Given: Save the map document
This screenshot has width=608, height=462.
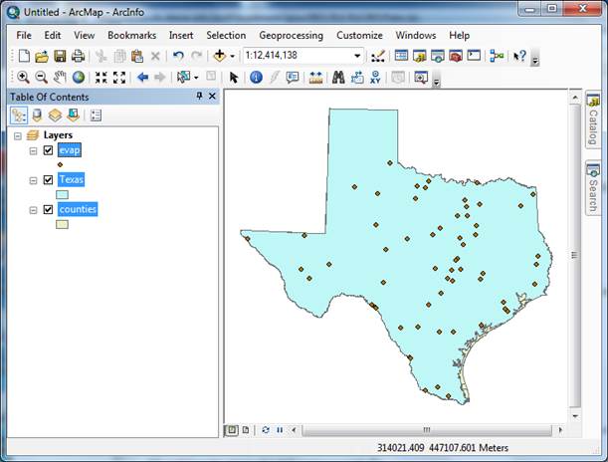Looking at the screenshot, I should coord(60,56).
